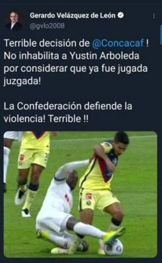The width and height of the screenshot is (162, 263).
Task: Open the three-dot more options menu
Action: [154, 16]
